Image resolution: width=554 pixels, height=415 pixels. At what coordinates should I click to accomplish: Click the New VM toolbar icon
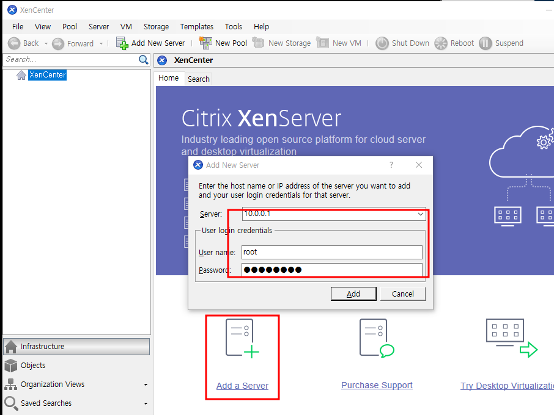(322, 43)
